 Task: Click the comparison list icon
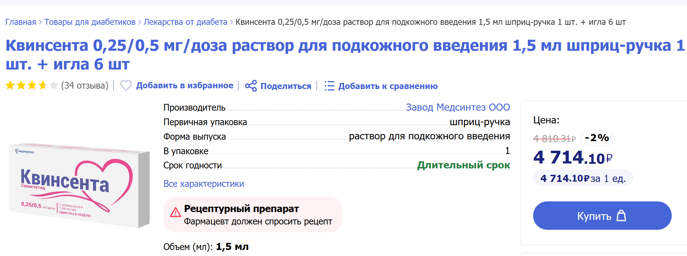pyautogui.click(x=329, y=86)
